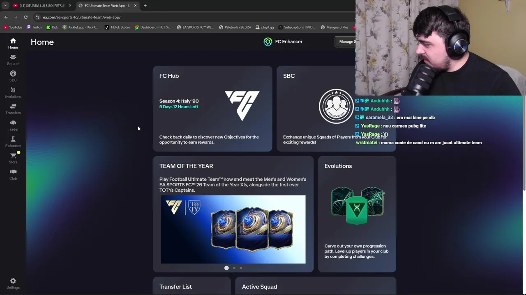Open the Evolutions tile
526x295 pixels.
click(x=357, y=214)
